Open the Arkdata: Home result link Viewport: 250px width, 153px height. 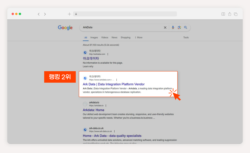93,110
